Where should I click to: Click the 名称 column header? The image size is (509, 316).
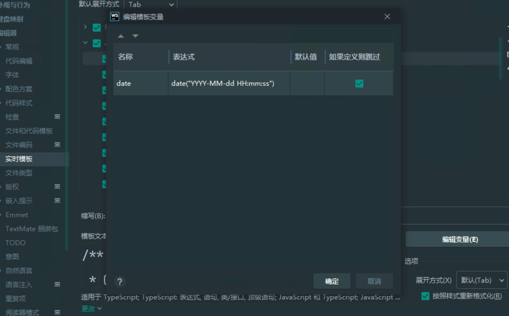[141, 57]
